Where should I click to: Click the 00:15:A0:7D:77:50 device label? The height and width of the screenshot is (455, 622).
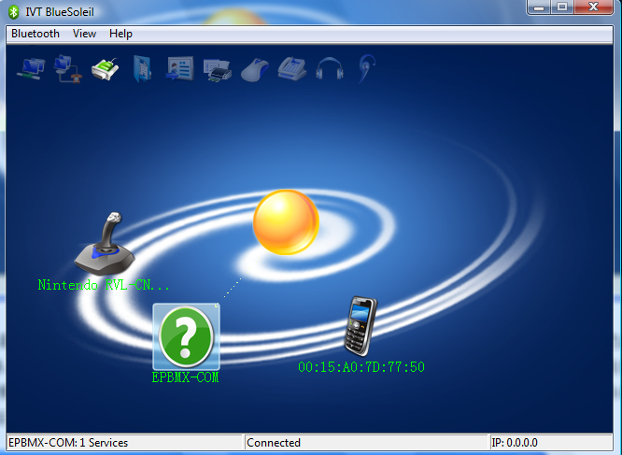[361, 367]
